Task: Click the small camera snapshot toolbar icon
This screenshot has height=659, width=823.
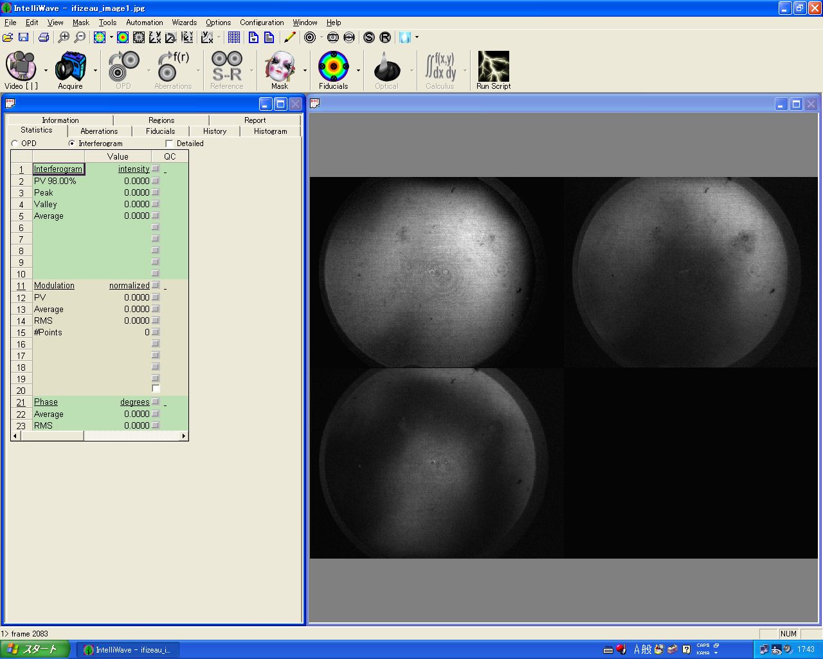Action: pos(333,37)
